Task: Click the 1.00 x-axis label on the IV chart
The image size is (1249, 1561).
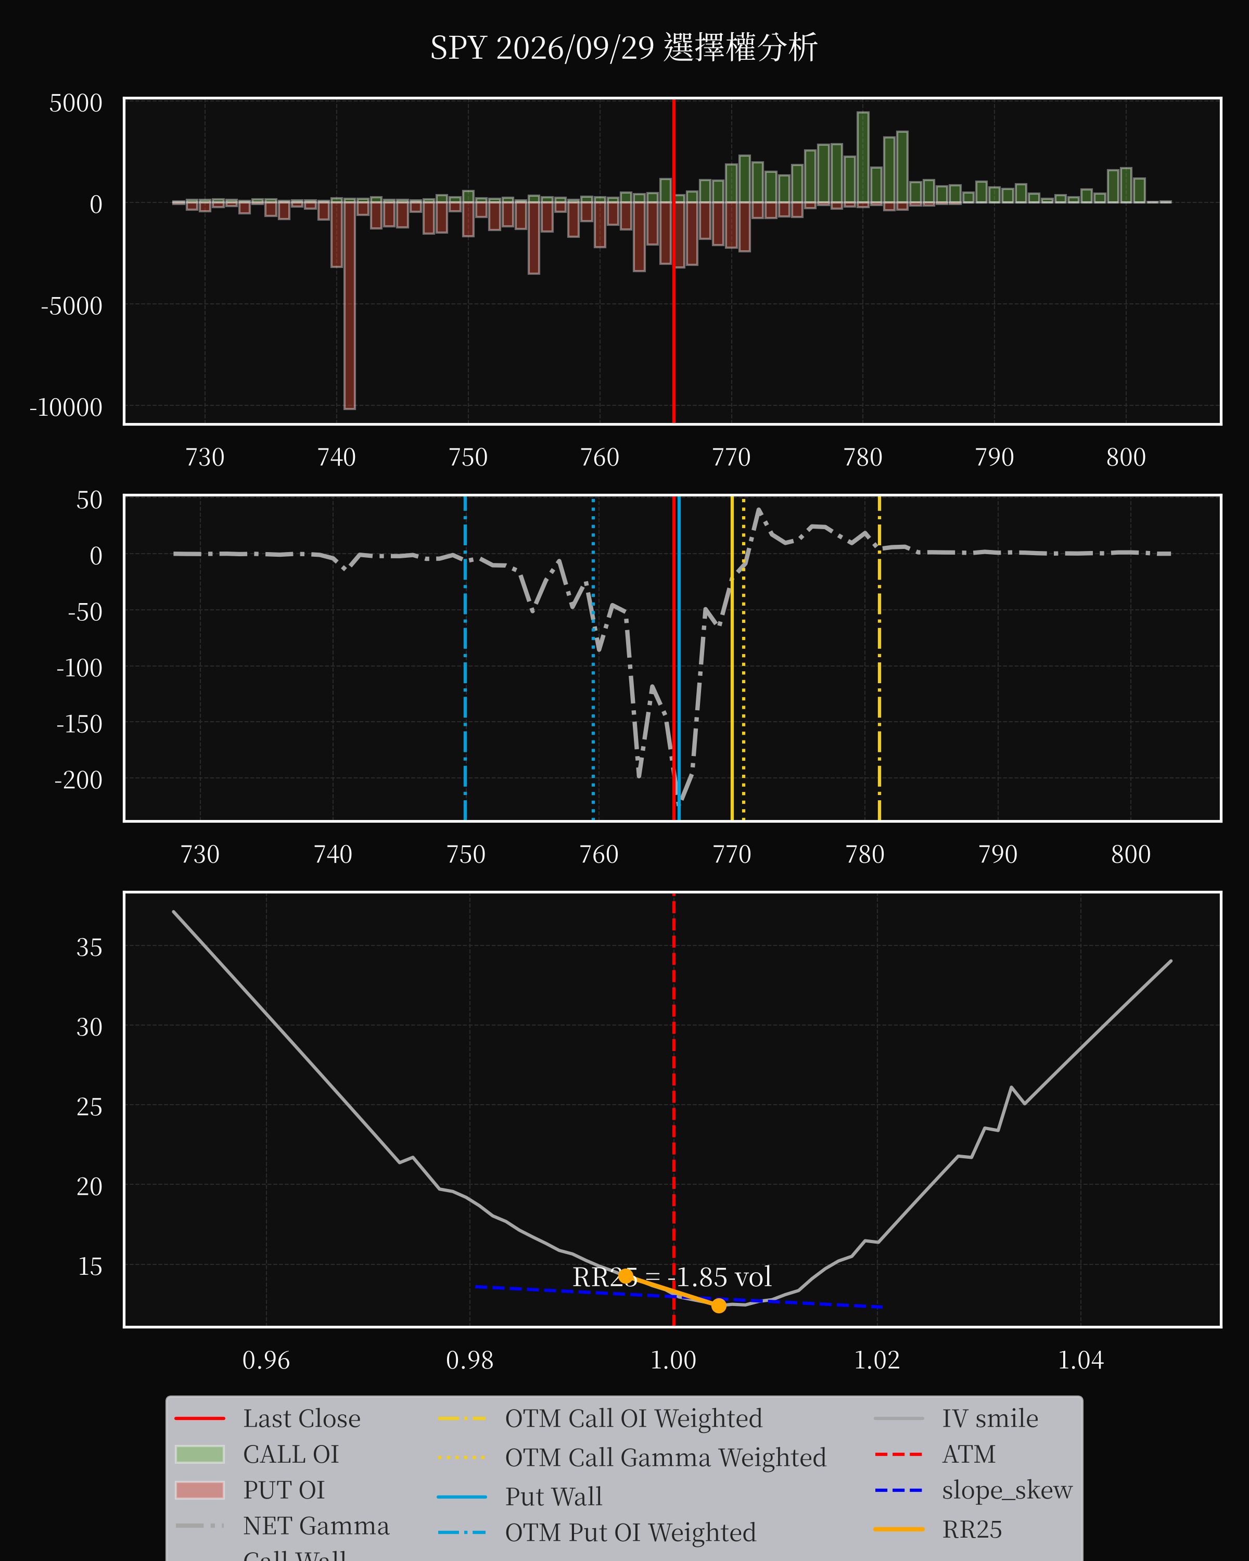Action: pos(673,1361)
